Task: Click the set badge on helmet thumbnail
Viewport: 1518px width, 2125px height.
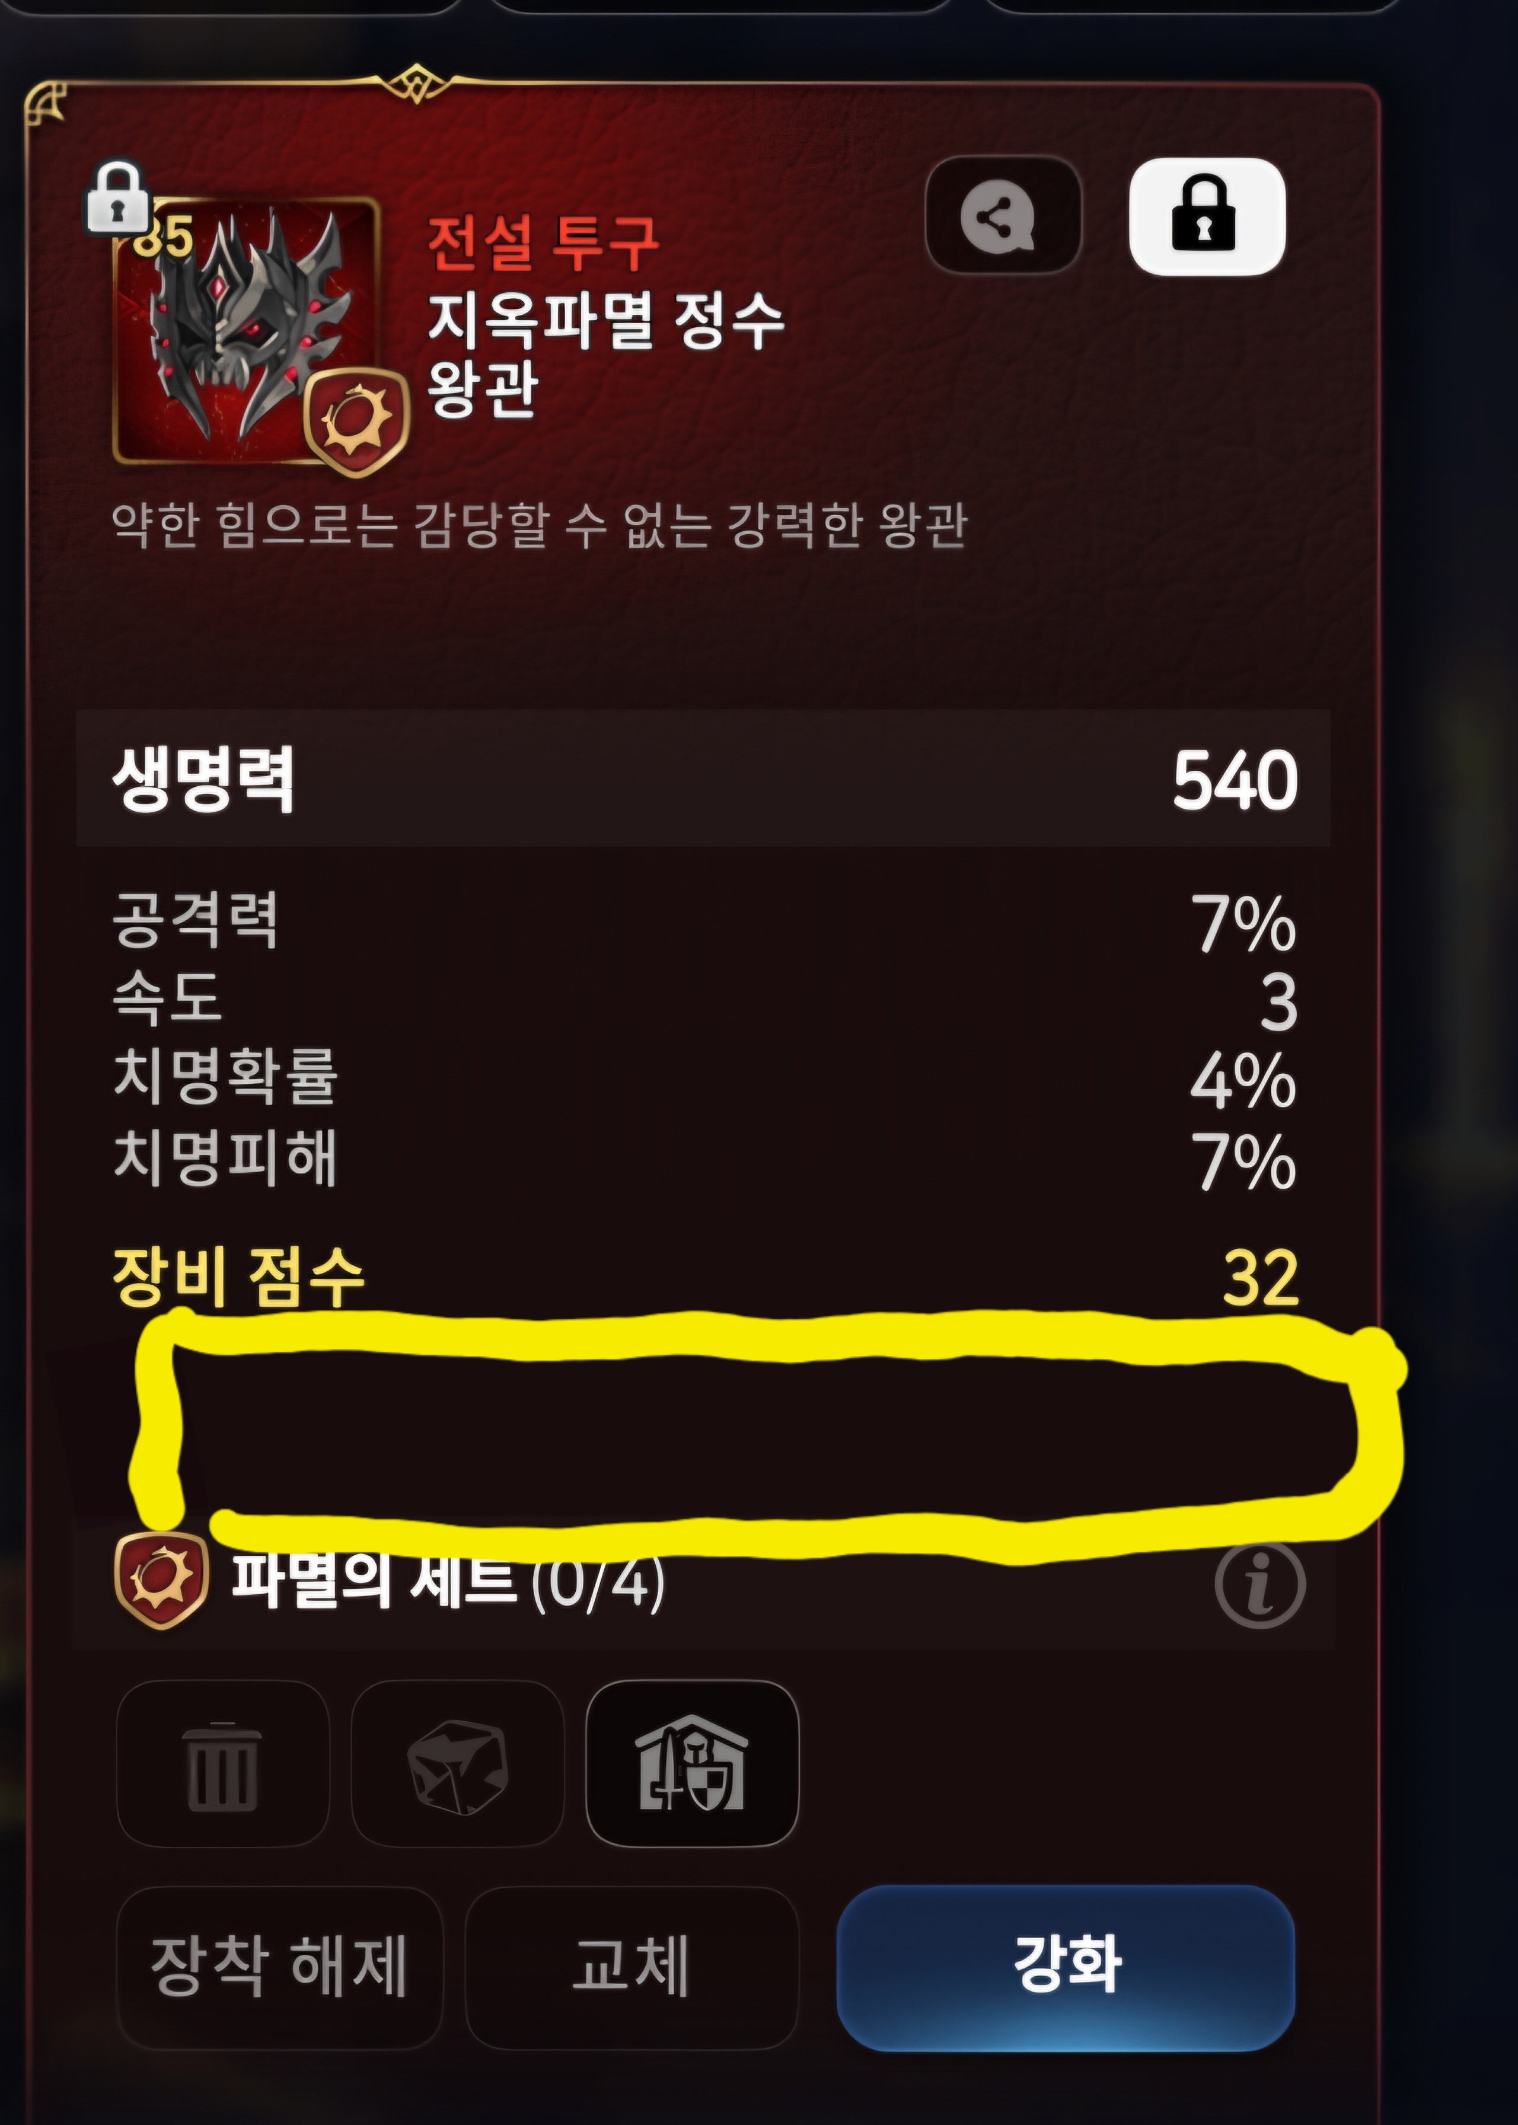Action: coord(357,422)
